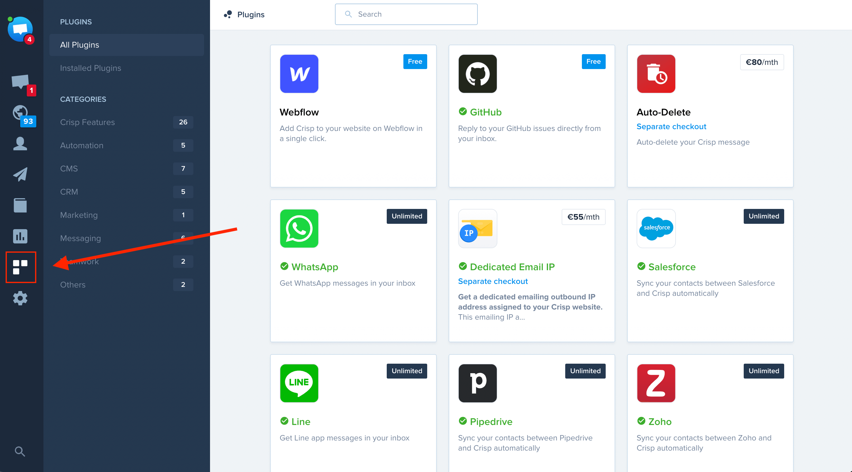Viewport: 852px width, 472px height.
Task: Filter by CRM category
Action: coord(127,192)
